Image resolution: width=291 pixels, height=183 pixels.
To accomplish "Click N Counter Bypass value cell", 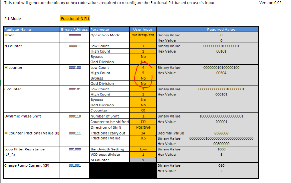I will tap(143, 57).
